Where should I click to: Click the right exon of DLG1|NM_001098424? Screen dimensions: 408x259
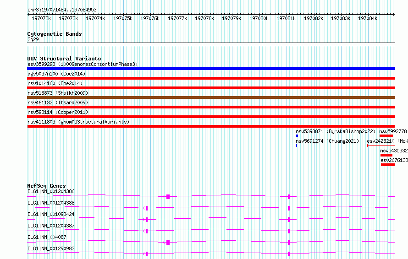(x=289, y=220)
